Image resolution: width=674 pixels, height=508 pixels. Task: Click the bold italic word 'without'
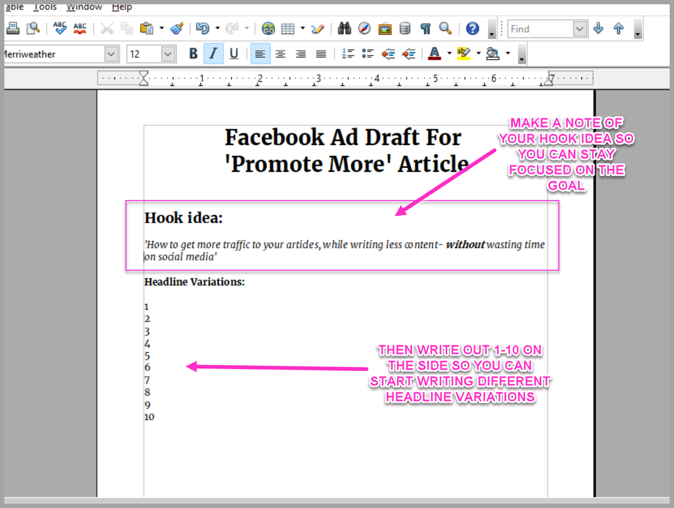click(x=465, y=245)
